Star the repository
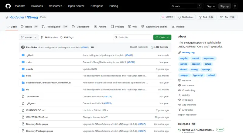Viewport: 243px width, 133px height. pyautogui.click(x=228, y=17)
